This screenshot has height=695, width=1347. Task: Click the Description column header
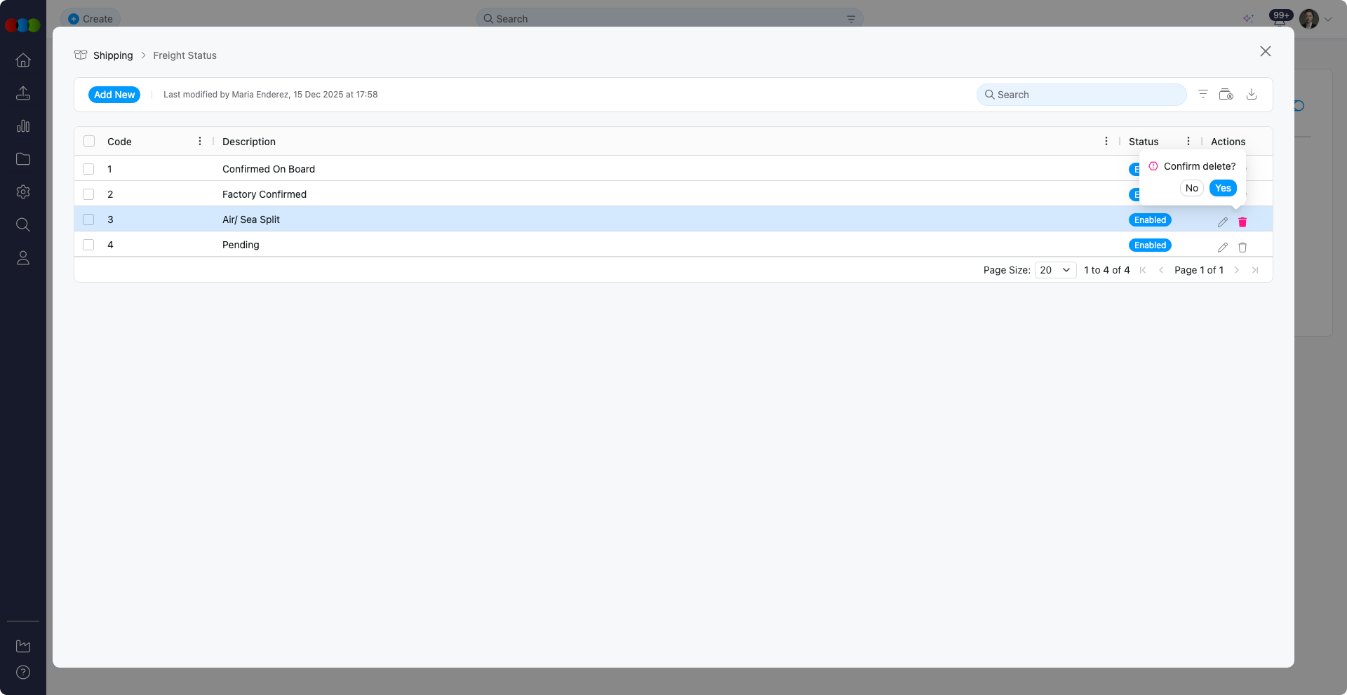(x=249, y=142)
